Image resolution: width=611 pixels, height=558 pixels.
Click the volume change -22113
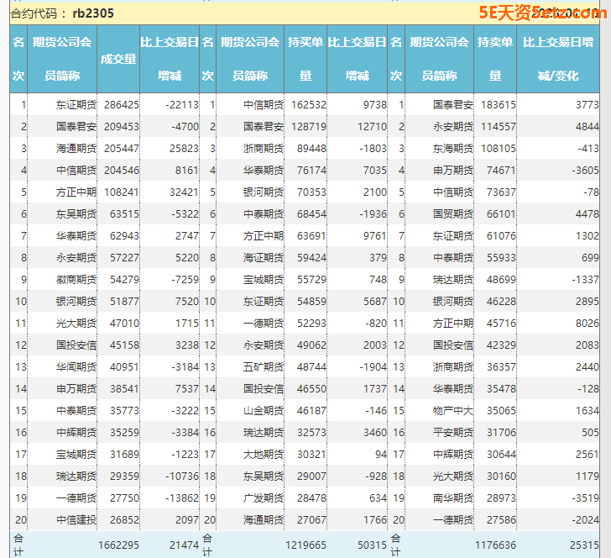tap(182, 105)
